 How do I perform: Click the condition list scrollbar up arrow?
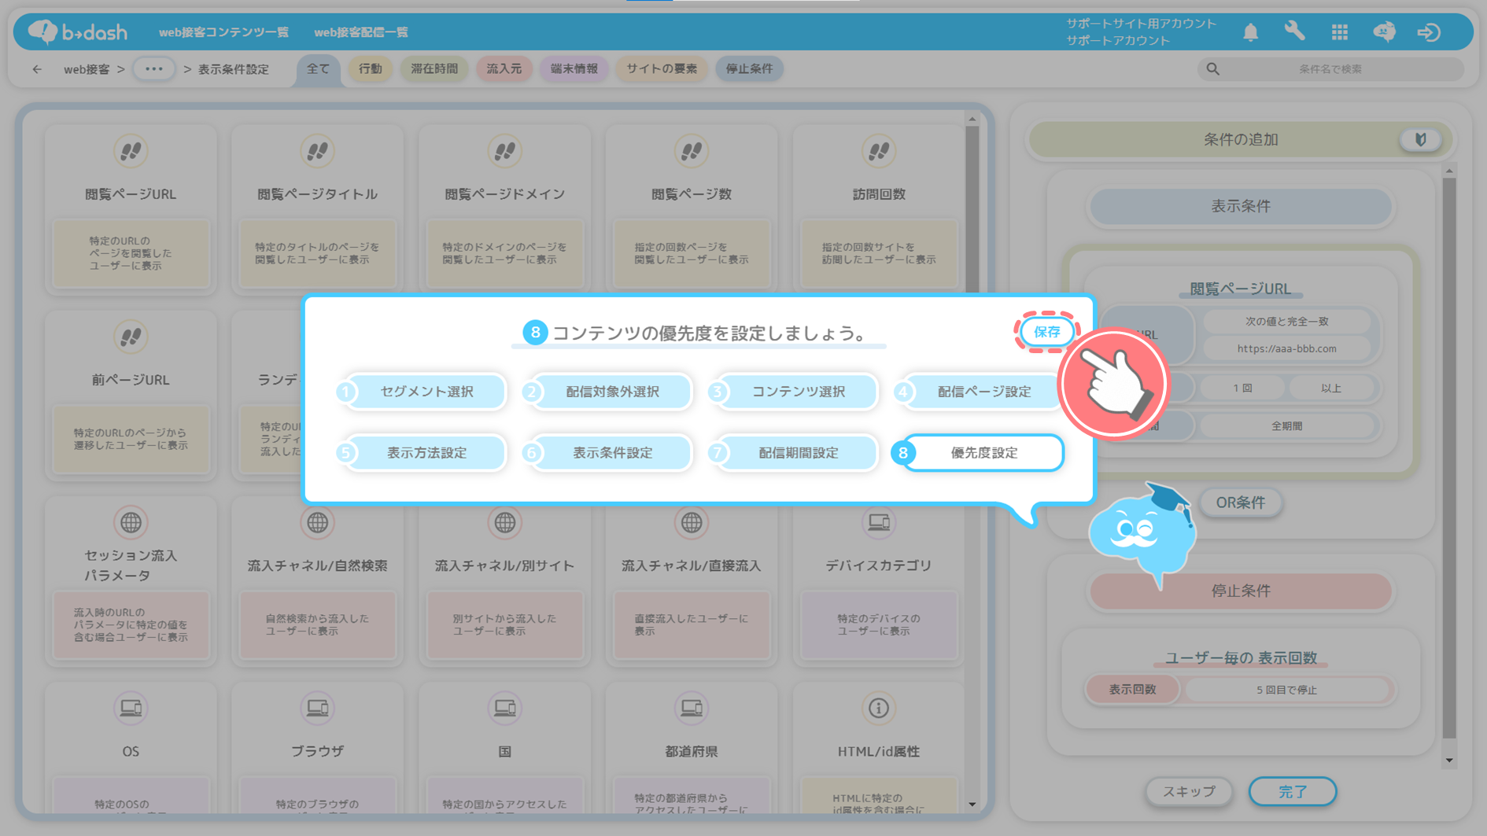(x=972, y=120)
